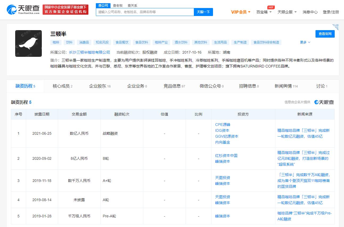Image resolution: width=344 pixels, height=227 pixels.
Task: Open 长沙三顿半咖啡有限公司 company link
Action: [x=89, y=52]
